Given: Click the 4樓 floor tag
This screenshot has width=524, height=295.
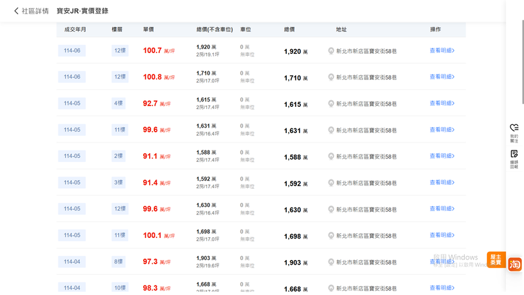Looking at the screenshot, I should coord(118,103).
